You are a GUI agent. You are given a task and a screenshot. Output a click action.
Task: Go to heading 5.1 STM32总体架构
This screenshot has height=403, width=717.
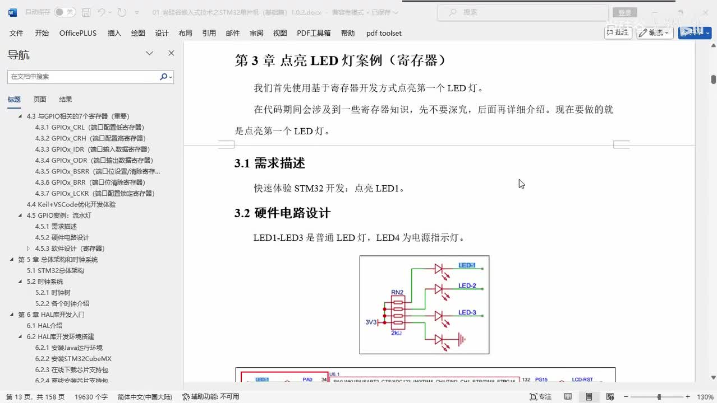click(x=55, y=270)
